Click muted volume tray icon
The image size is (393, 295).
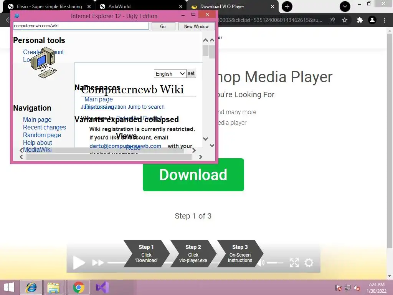[x=357, y=287]
